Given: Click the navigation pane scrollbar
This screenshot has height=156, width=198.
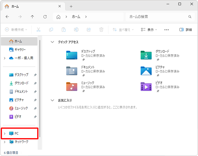Looking at the screenshot, I should click(40, 88).
